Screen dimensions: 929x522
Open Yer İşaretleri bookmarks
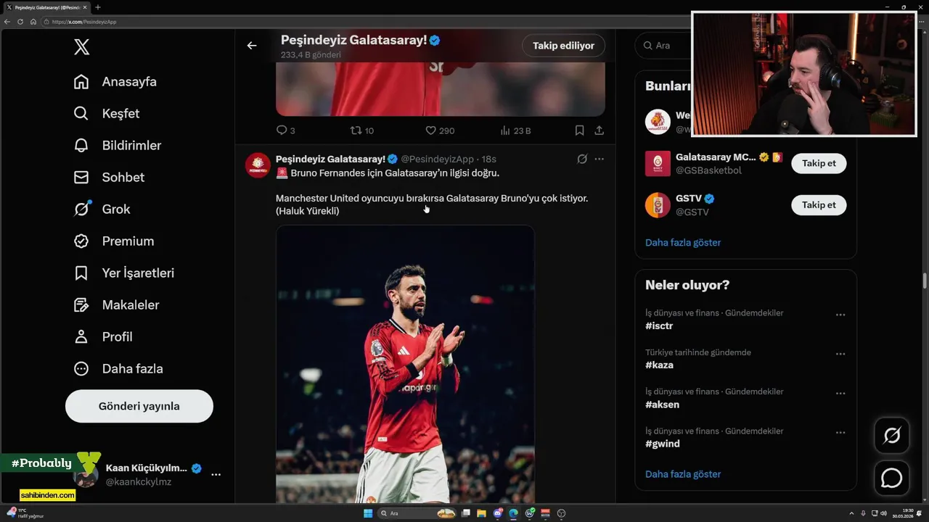tap(124, 273)
